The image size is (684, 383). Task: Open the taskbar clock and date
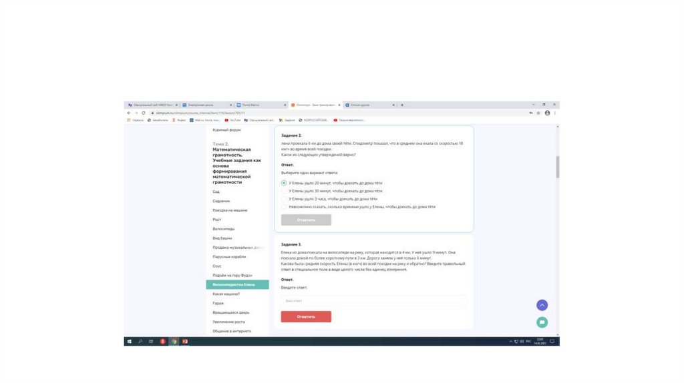[x=540, y=341]
